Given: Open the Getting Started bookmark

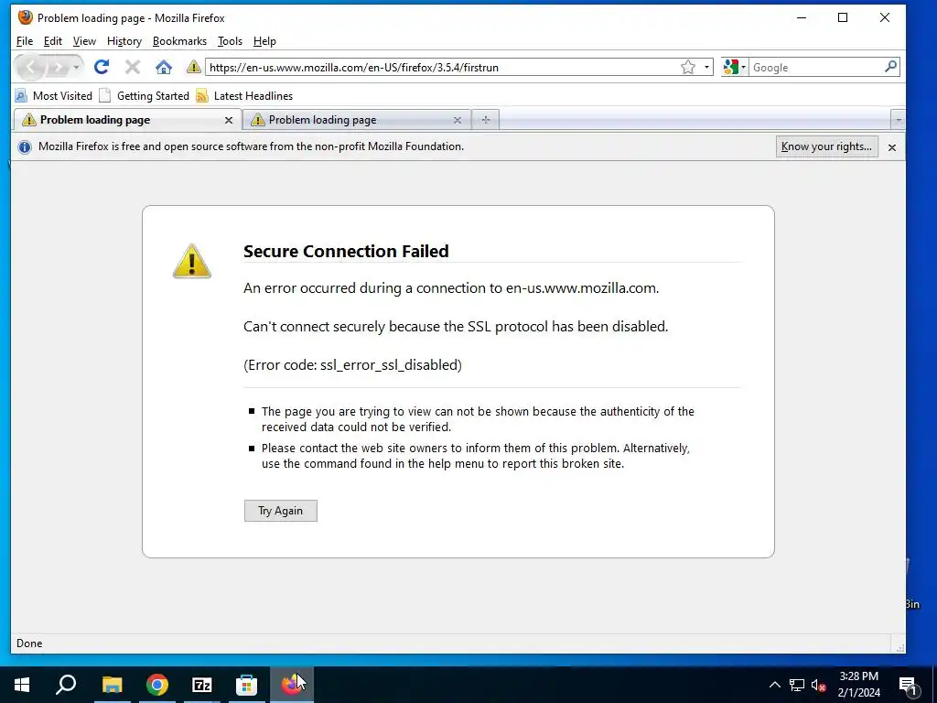Looking at the screenshot, I should coord(144,95).
